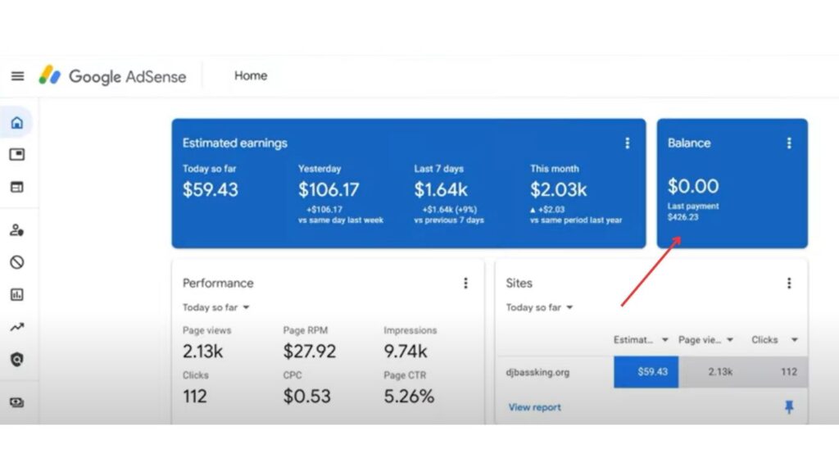Screen dimensions: 839x472
Task: Click the Google AdSense logo
Action: pos(112,76)
